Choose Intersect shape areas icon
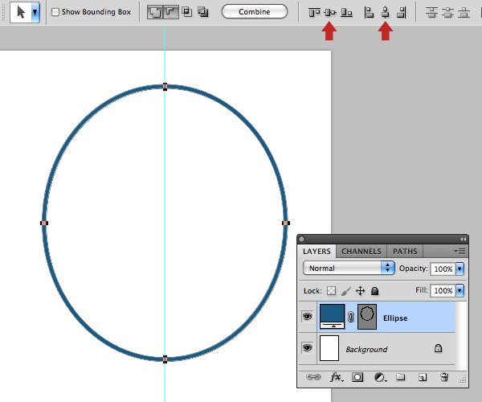 point(187,12)
